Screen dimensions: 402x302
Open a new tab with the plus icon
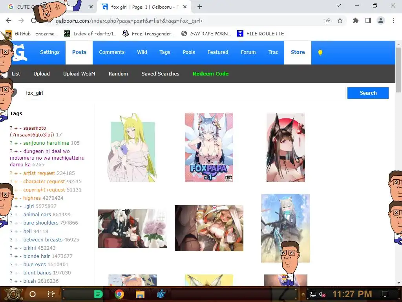point(200,7)
